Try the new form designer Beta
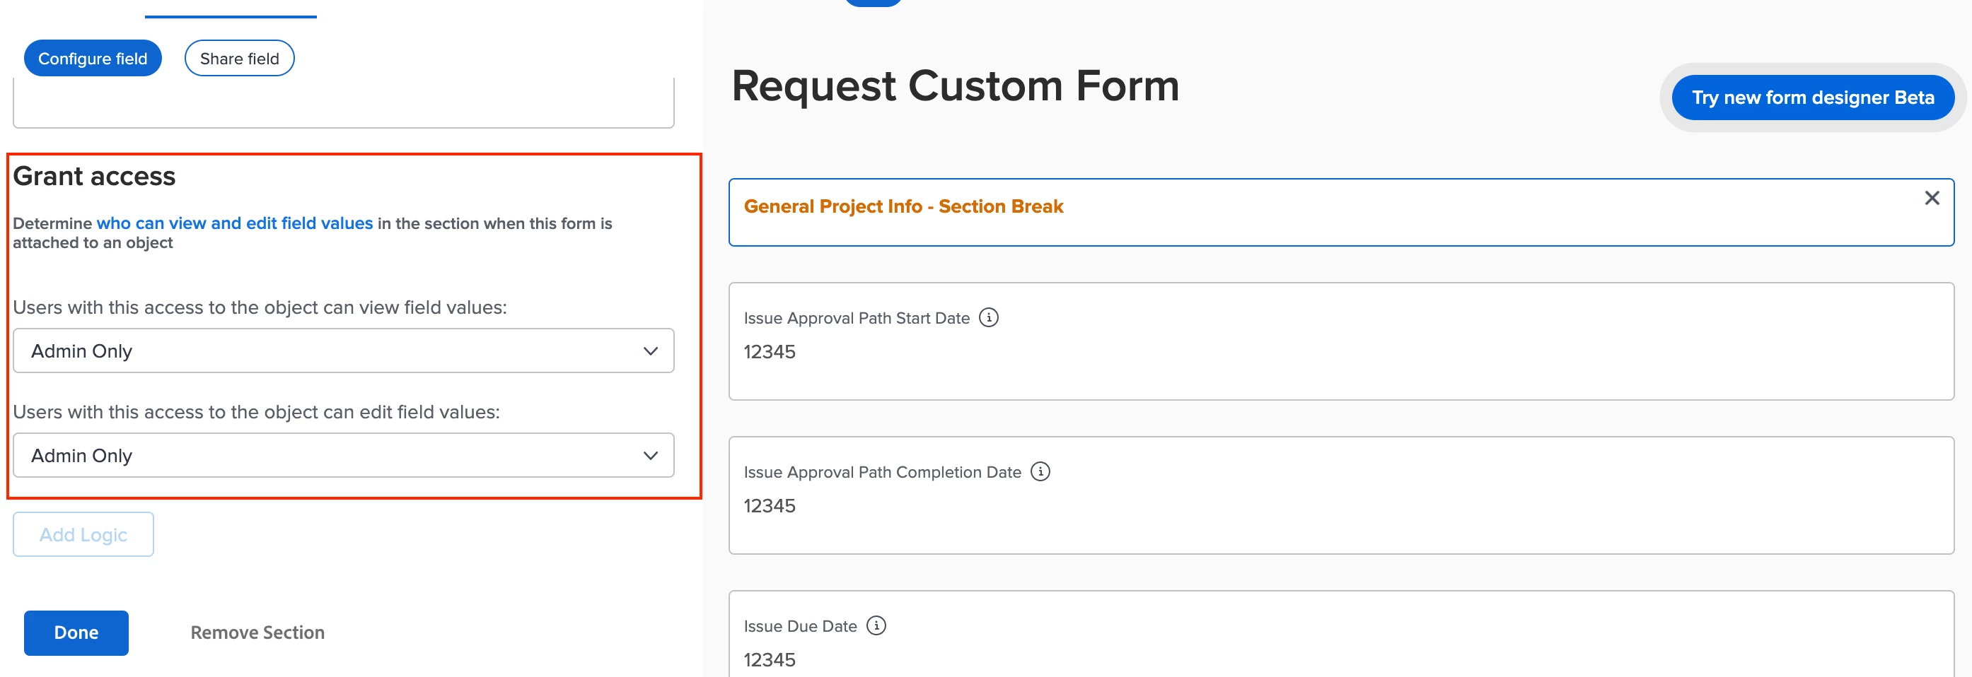1972x677 pixels. [1812, 98]
